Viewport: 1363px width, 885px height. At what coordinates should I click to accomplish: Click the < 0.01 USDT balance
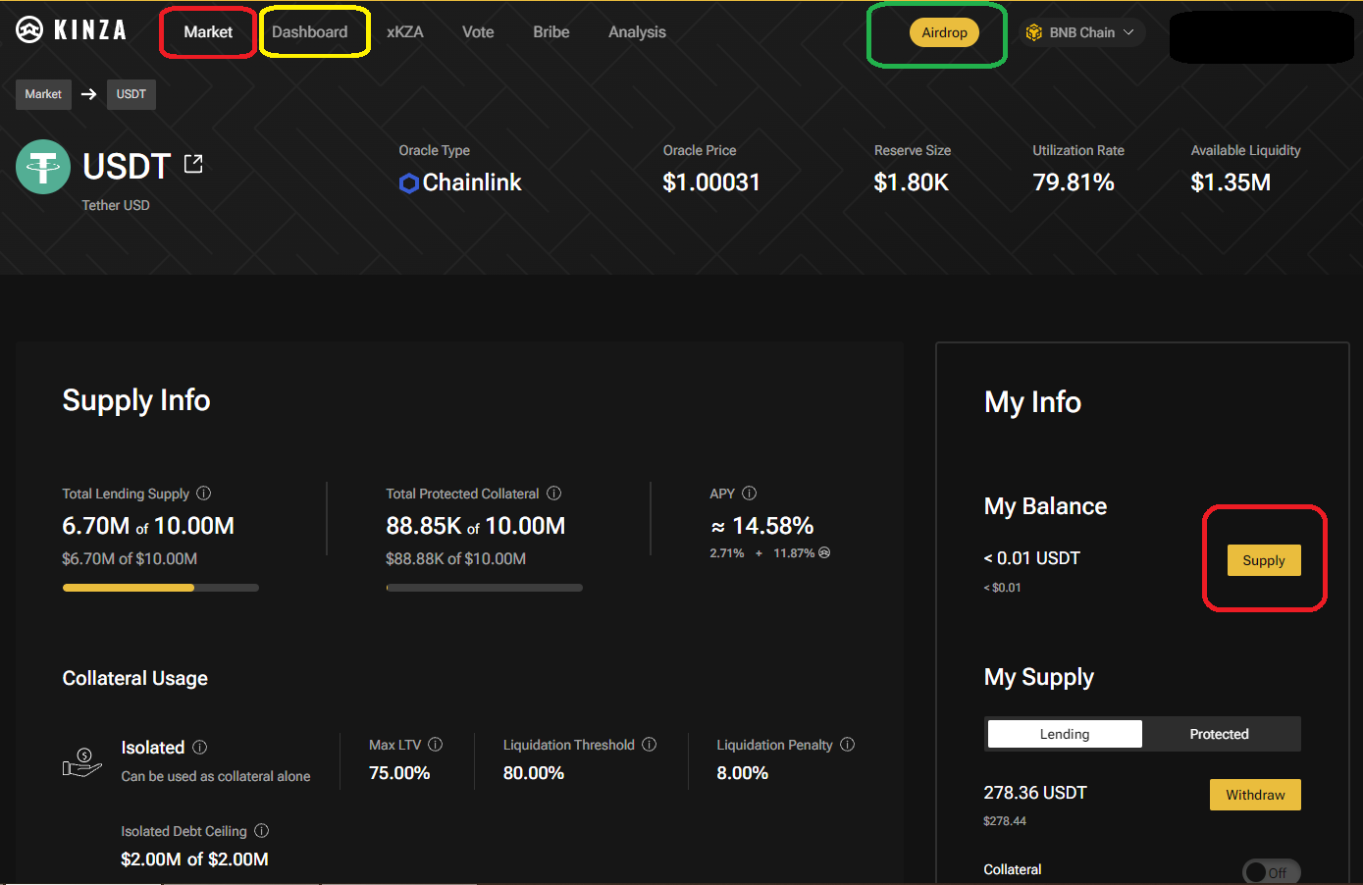click(1031, 558)
